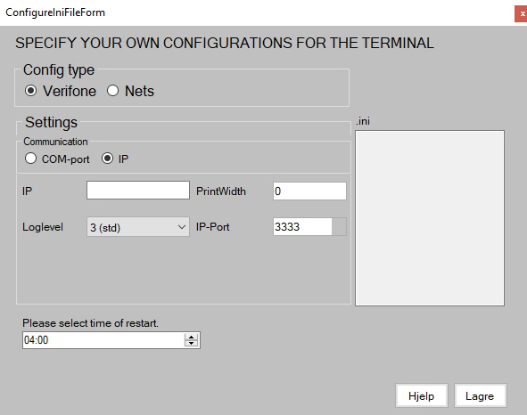Open help with the Hjelp button

point(422,396)
